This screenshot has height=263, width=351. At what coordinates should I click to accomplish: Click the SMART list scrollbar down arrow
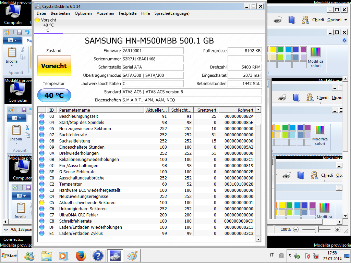258,239
